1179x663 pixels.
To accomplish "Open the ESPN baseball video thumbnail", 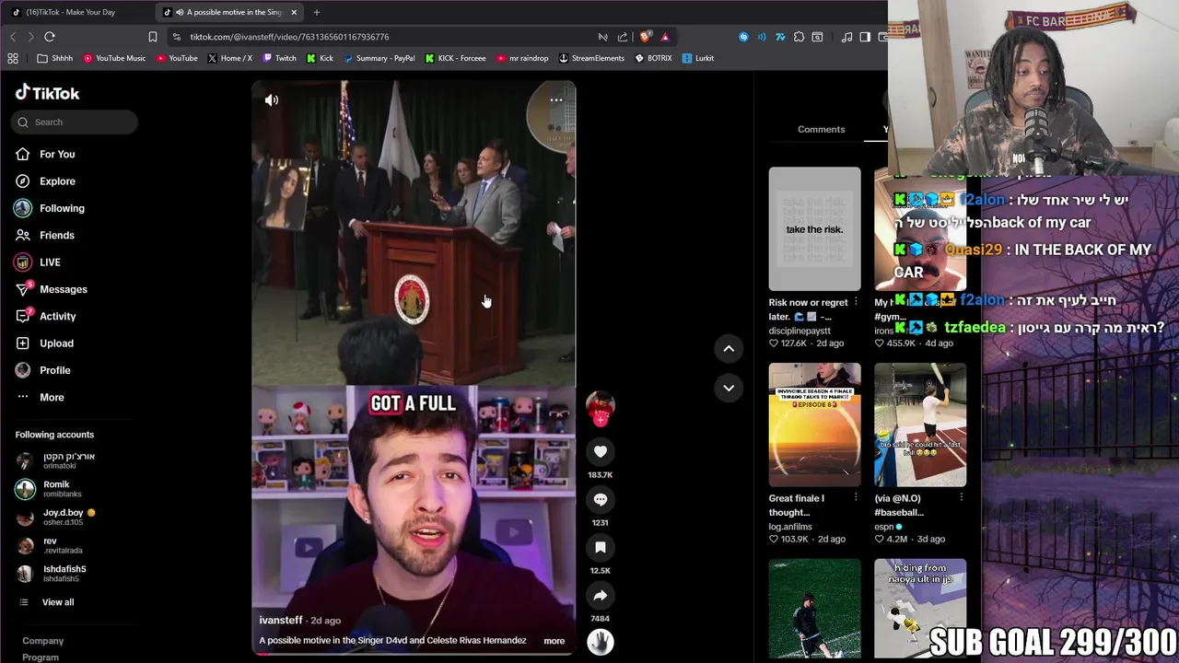I will [x=920, y=425].
